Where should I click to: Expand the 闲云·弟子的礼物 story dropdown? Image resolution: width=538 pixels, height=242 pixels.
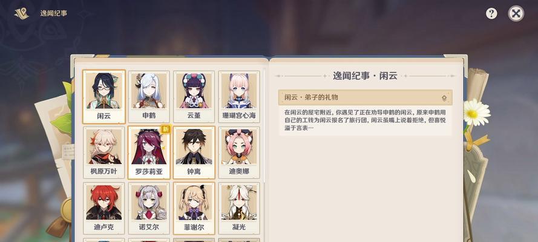pyautogui.click(x=365, y=97)
